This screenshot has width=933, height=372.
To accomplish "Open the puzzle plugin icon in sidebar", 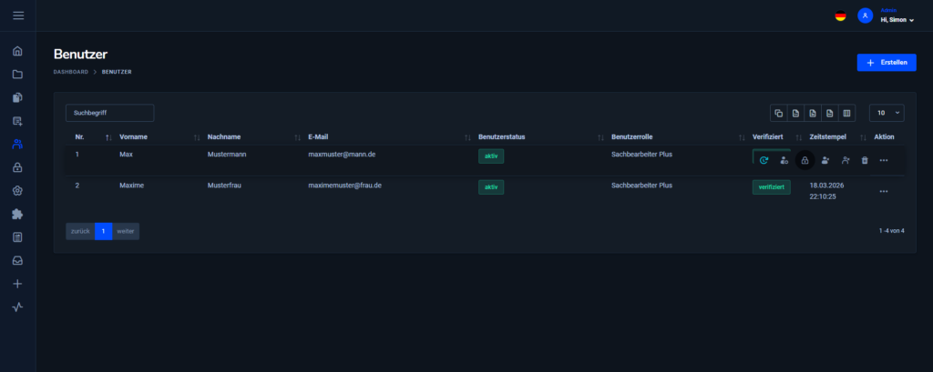I will tap(17, 214).
